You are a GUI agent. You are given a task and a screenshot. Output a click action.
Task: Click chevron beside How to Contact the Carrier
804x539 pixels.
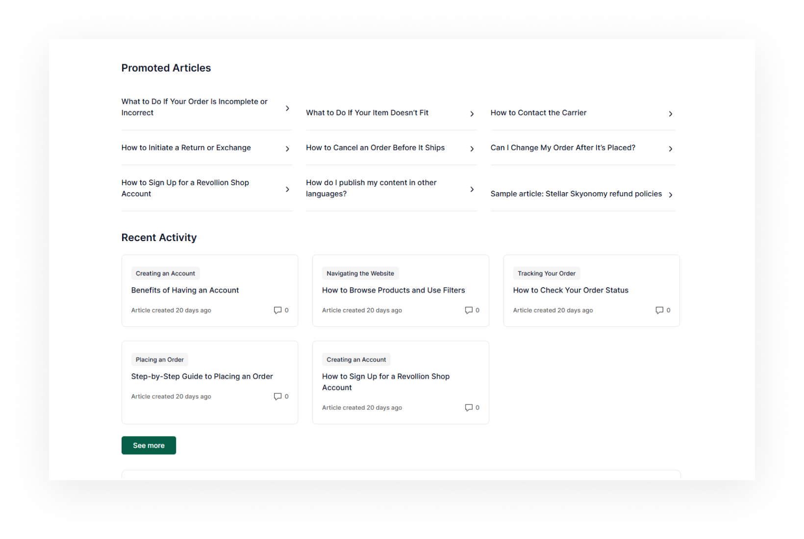(x=670, y=114)
